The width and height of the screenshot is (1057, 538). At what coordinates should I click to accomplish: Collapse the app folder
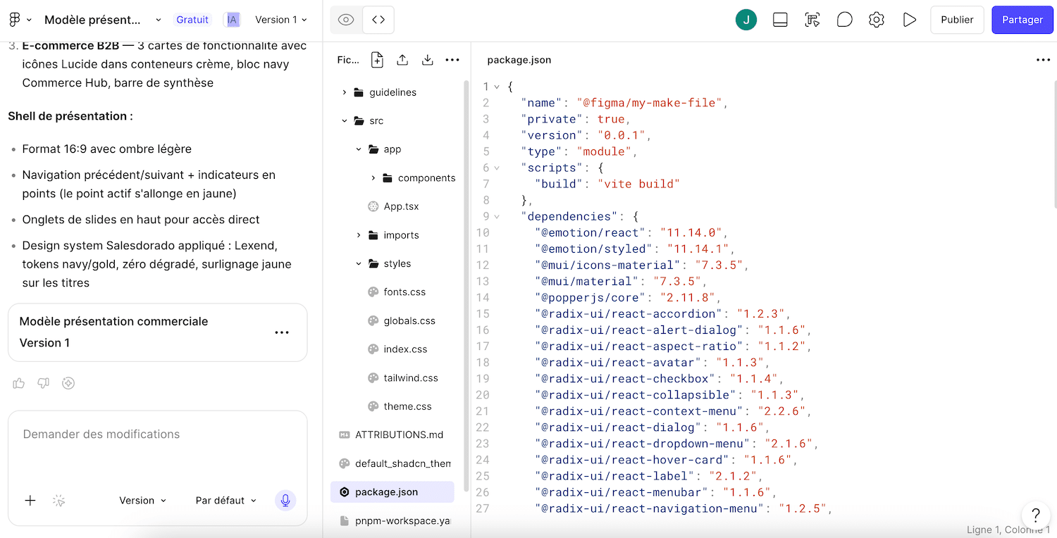(x=358, y=149)
